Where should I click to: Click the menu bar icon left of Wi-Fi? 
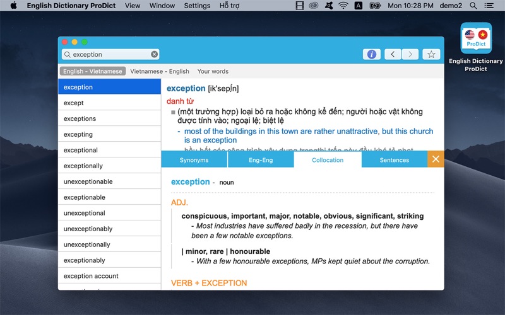[x=329, y=6]
